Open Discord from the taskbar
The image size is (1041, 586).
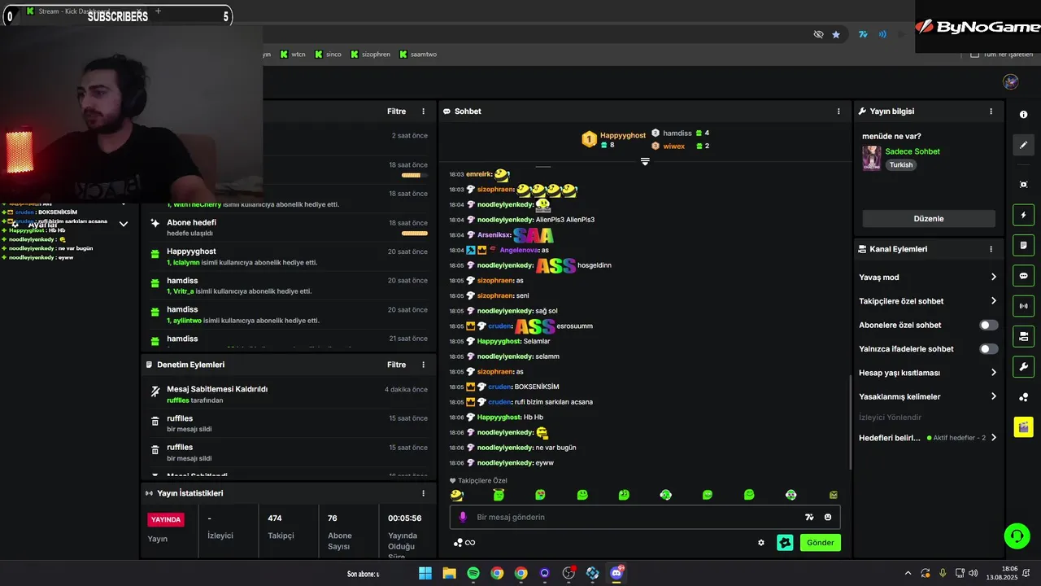point(616,573)
